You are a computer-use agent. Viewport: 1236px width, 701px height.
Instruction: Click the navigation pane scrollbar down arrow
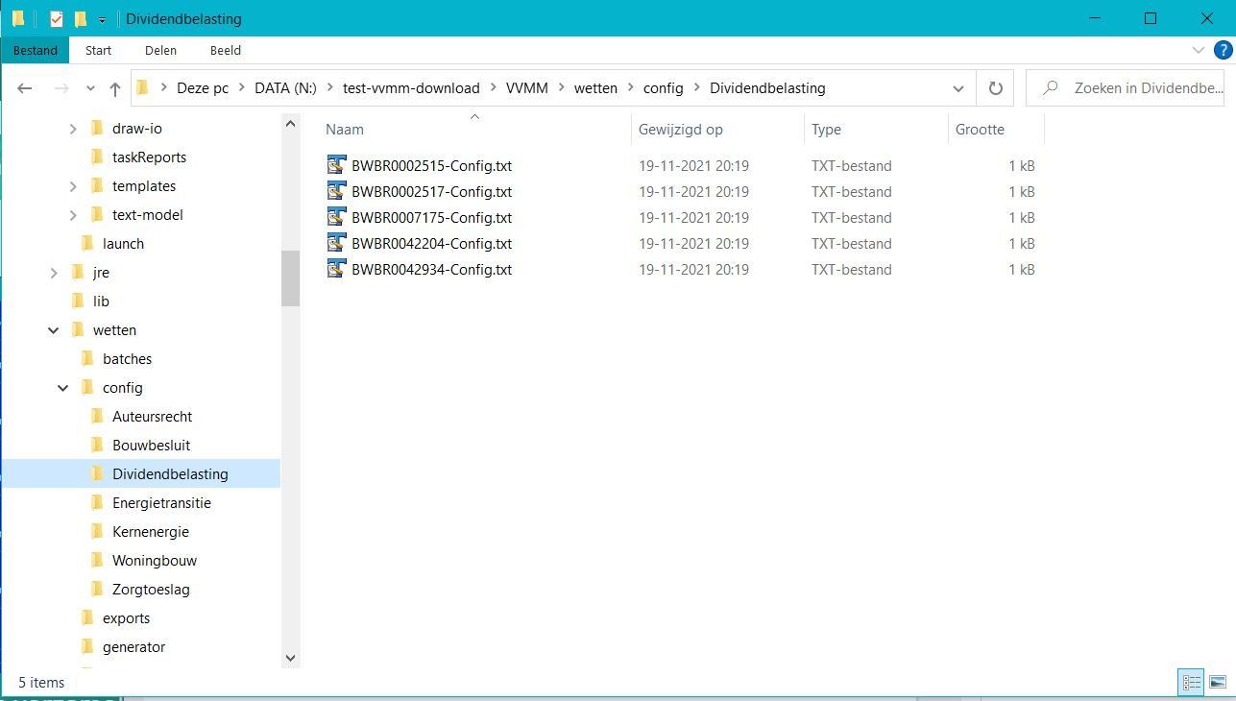[291, 658]
